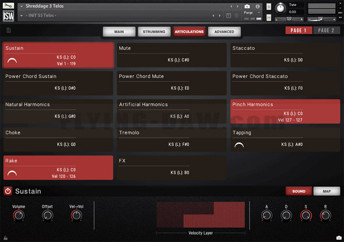Click the Sustain legato arc icon
Image resolution: width=344 pixels, height=242 pixels.
12,60
